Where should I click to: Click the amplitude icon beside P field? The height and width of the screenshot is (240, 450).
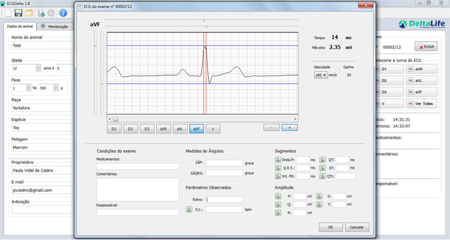[278, 196]
